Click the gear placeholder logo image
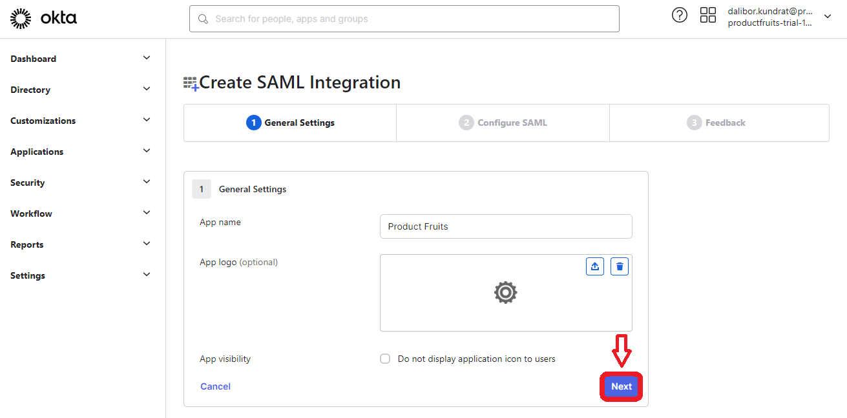This screenshot has height=418, width=847. pyautogui.click(x=506, y=292)
